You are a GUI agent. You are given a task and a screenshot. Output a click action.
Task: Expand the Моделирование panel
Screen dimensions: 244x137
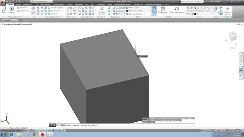click(15, 17)
